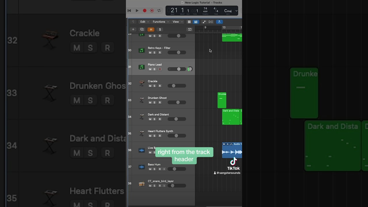
Task: Select the Dark and Distant MIDI region
Action: click(x=231, y=117)
